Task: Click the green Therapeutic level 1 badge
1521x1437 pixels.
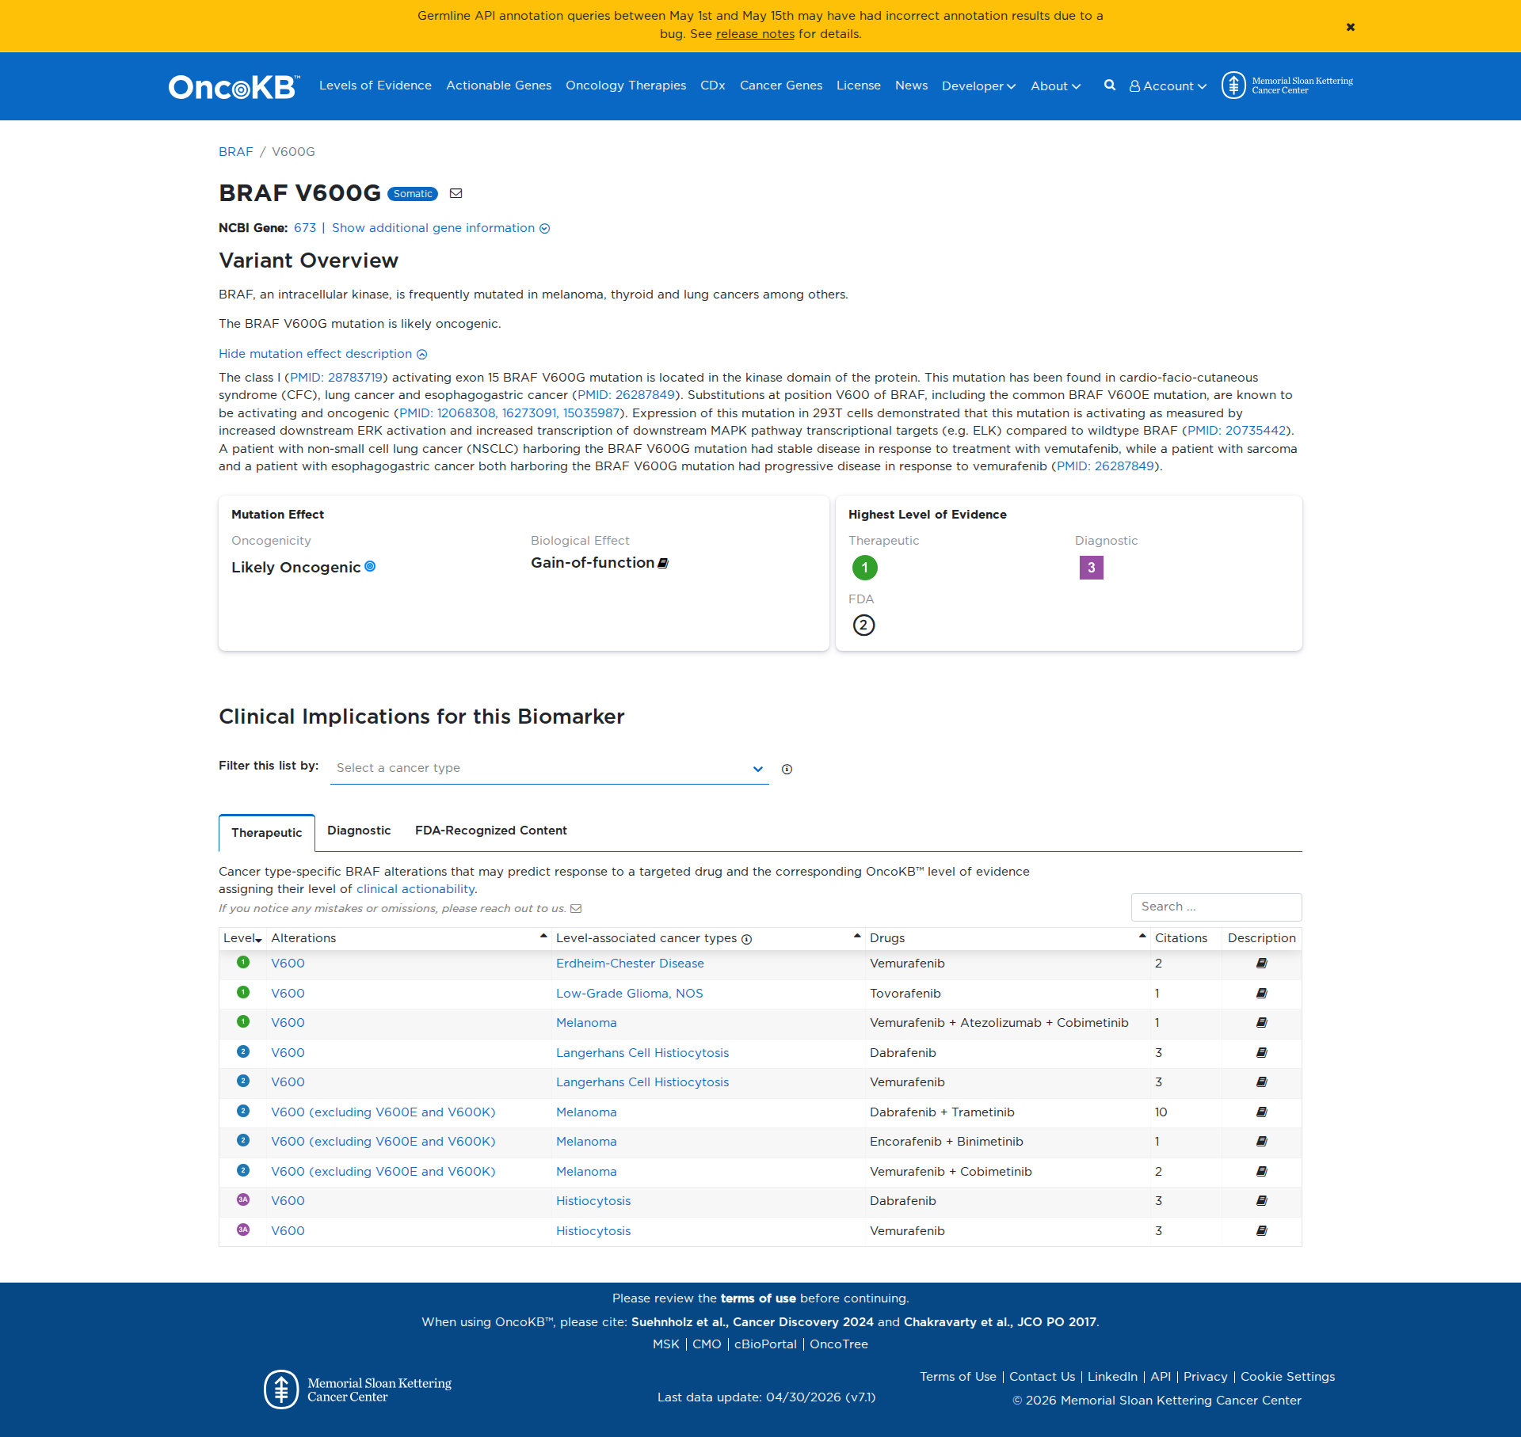Action: point(864,567)
